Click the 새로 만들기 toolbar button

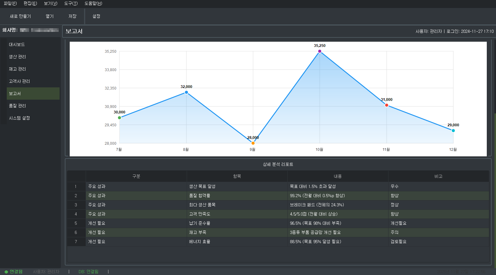20,16
